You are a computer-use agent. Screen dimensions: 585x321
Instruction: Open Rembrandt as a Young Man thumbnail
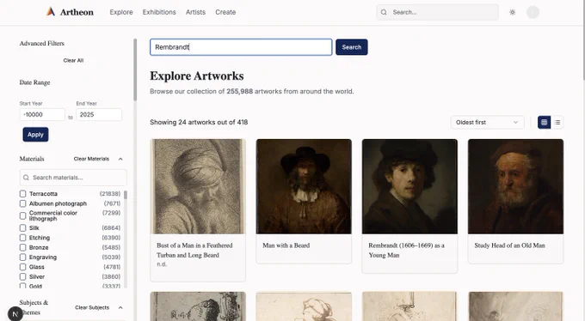click(409, 186)
